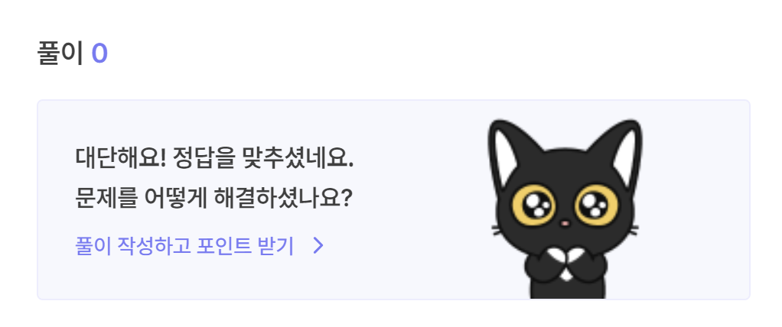Click the cat's right whiskers
This screenshot has width=782, height=327.
pos(628,231)
